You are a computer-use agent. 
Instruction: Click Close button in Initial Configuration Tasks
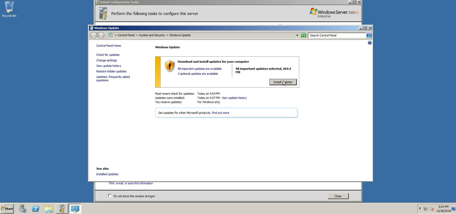338,196
